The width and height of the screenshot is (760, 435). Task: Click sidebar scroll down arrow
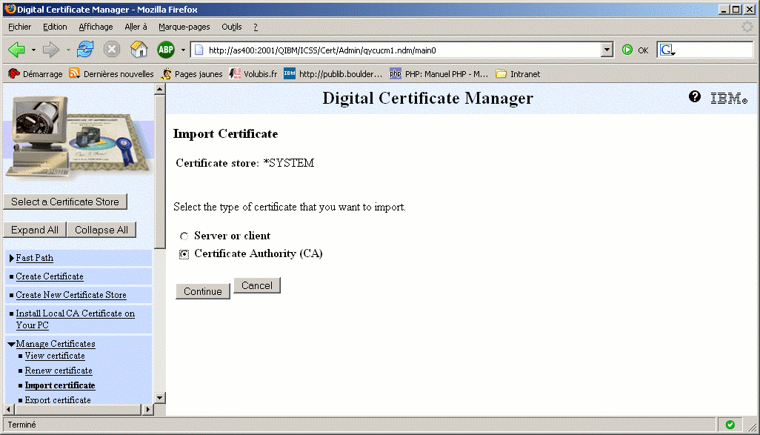coord(160,398)
